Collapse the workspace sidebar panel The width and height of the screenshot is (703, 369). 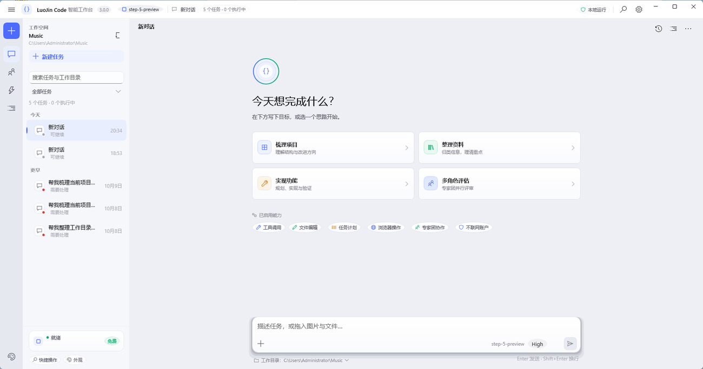coord(118,36)
